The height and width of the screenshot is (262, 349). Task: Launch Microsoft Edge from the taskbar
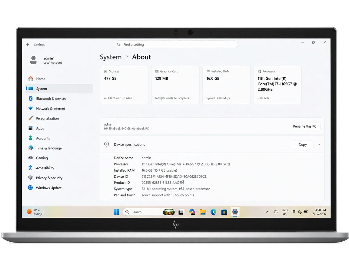coord(214,212)
